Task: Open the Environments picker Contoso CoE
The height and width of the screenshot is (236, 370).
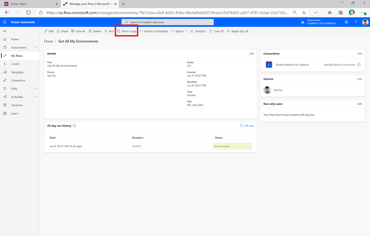Action: click(x=320, y=22)
